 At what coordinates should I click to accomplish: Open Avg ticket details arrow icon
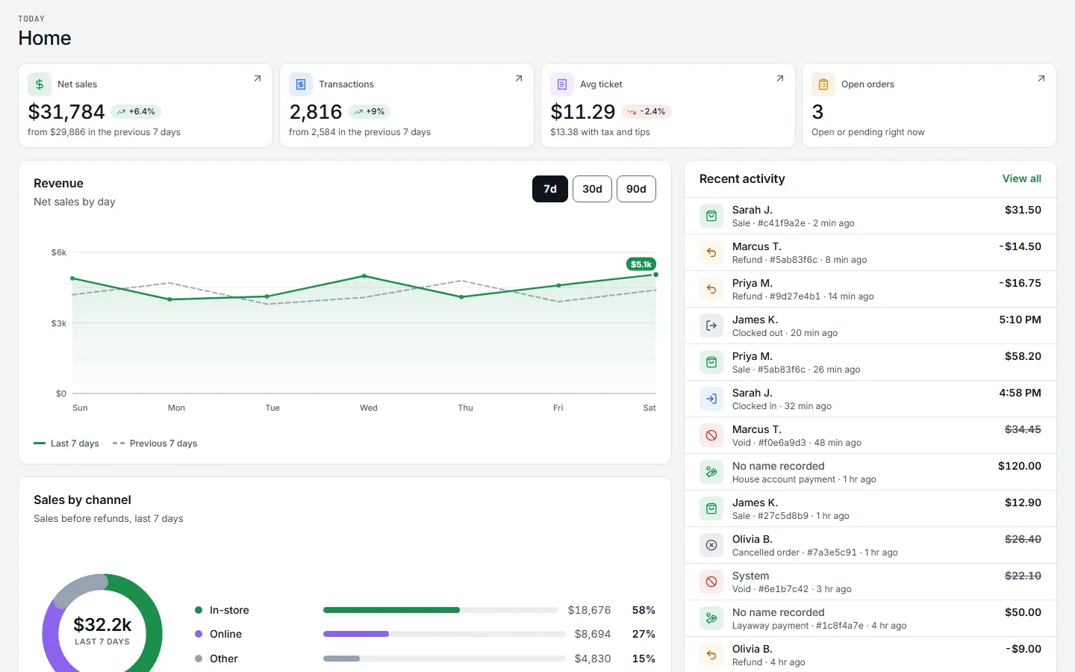(780, 78)
